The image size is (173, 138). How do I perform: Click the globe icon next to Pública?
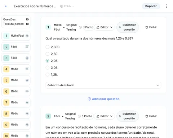coord(62,6)
